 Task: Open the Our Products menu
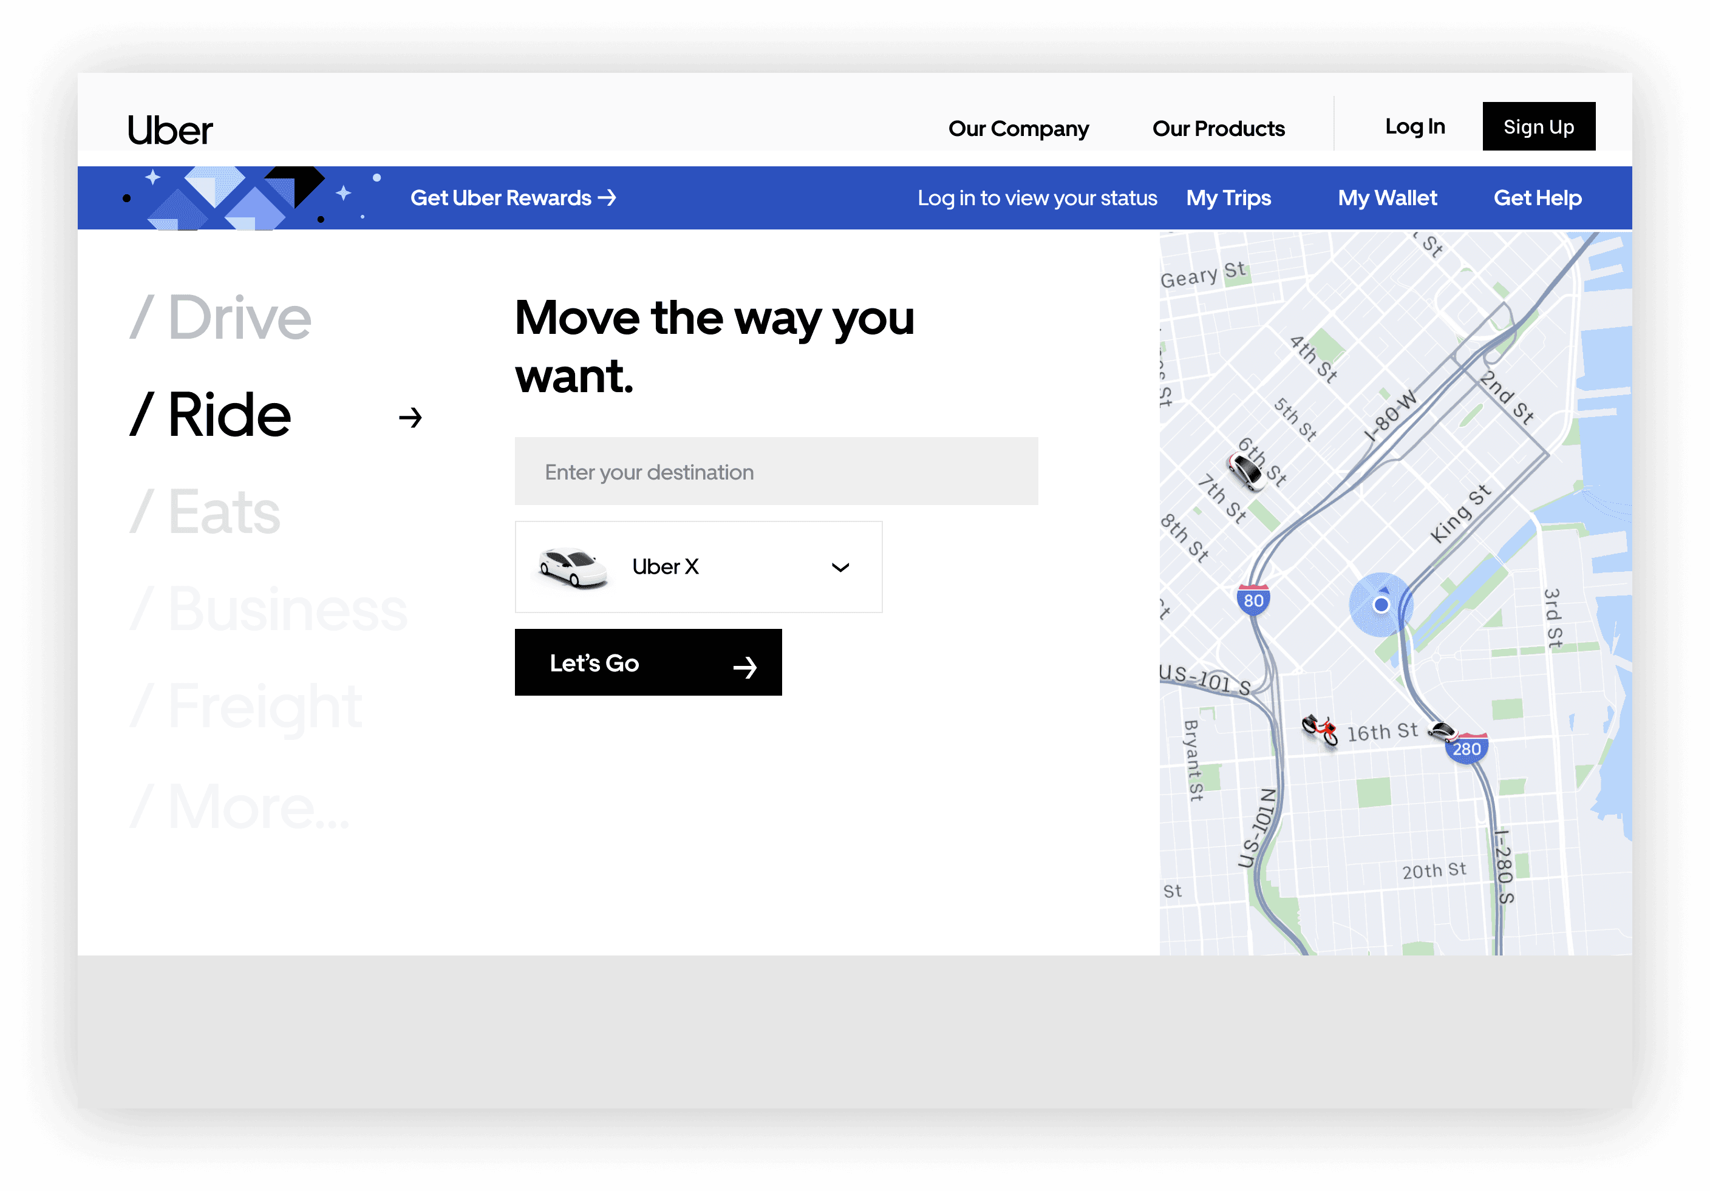(1219, 129)
